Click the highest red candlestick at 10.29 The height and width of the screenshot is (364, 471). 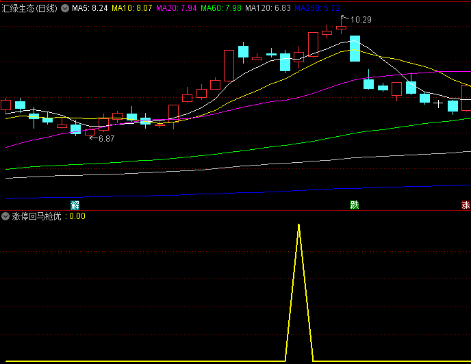coord(341,27)
